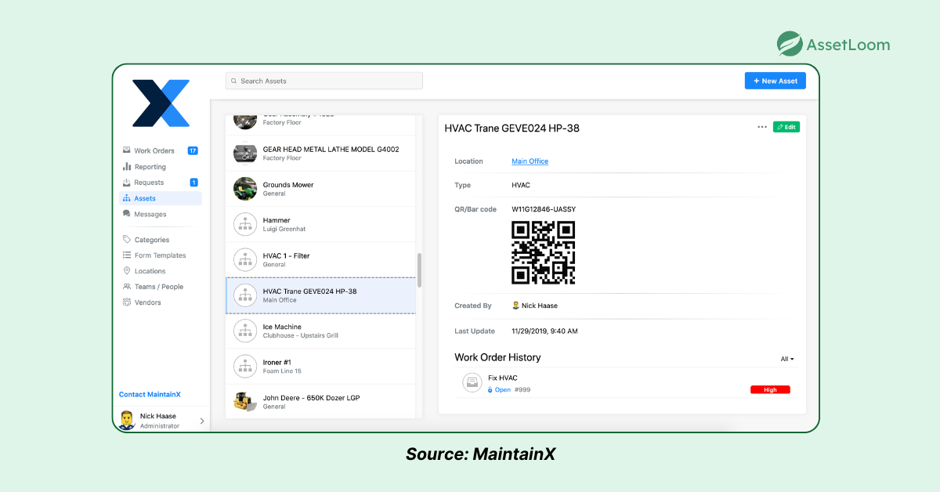The width and height of the screenshot is (940, 492).
Task: Click Last Update date 11/29/2019, 9:40 AM
Action: (x=544, y=331)
